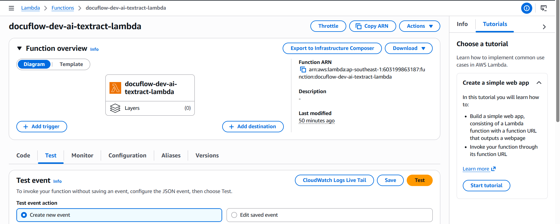The height and width of the screenshot is (224, 560).
Task: Run the orange Test button
Action: tap(420, 180)
